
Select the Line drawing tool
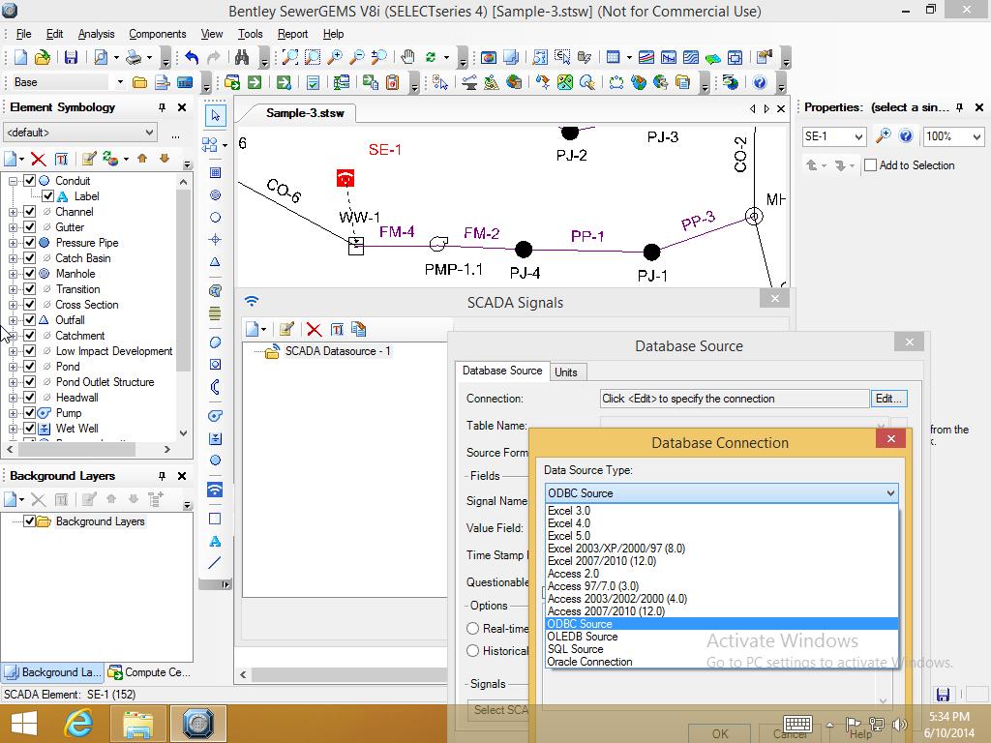[215, 562]
